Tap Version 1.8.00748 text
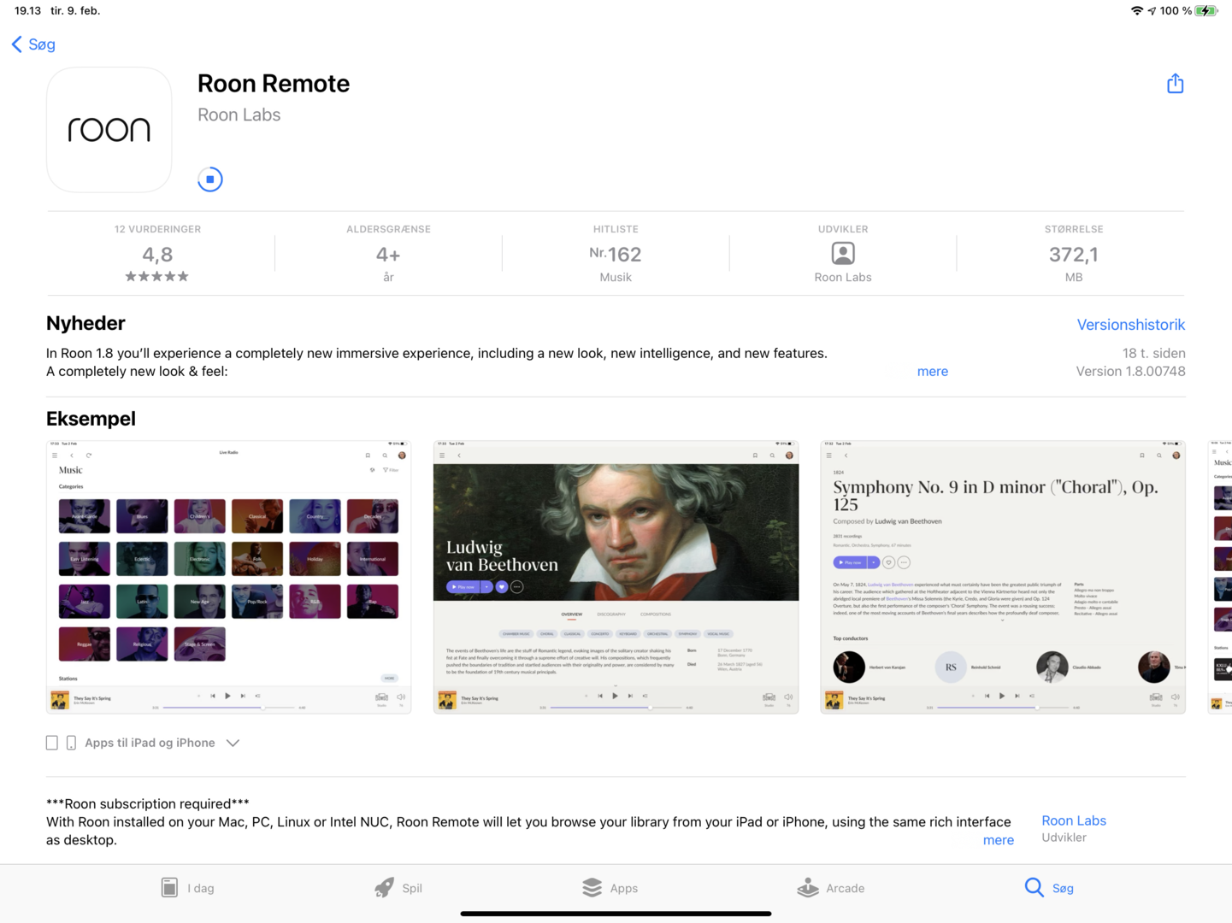The height and width of the screenshot is (923, 1232). click(x=1130, y=371)
